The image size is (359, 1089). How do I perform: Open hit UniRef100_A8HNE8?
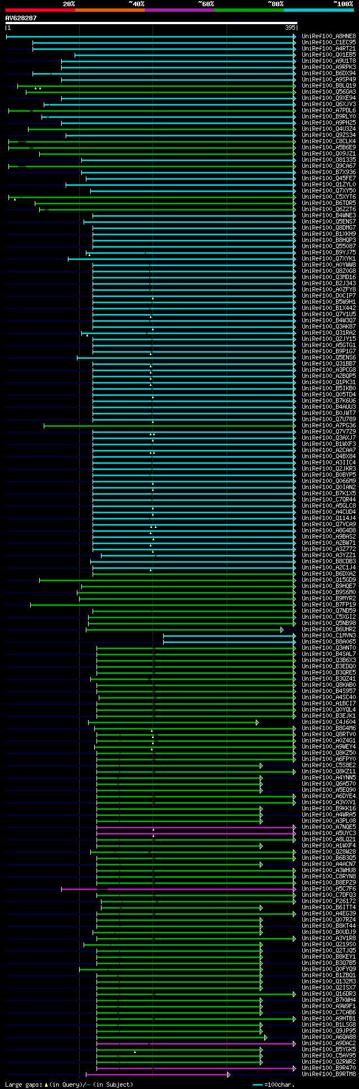click(x=329, y=36)
